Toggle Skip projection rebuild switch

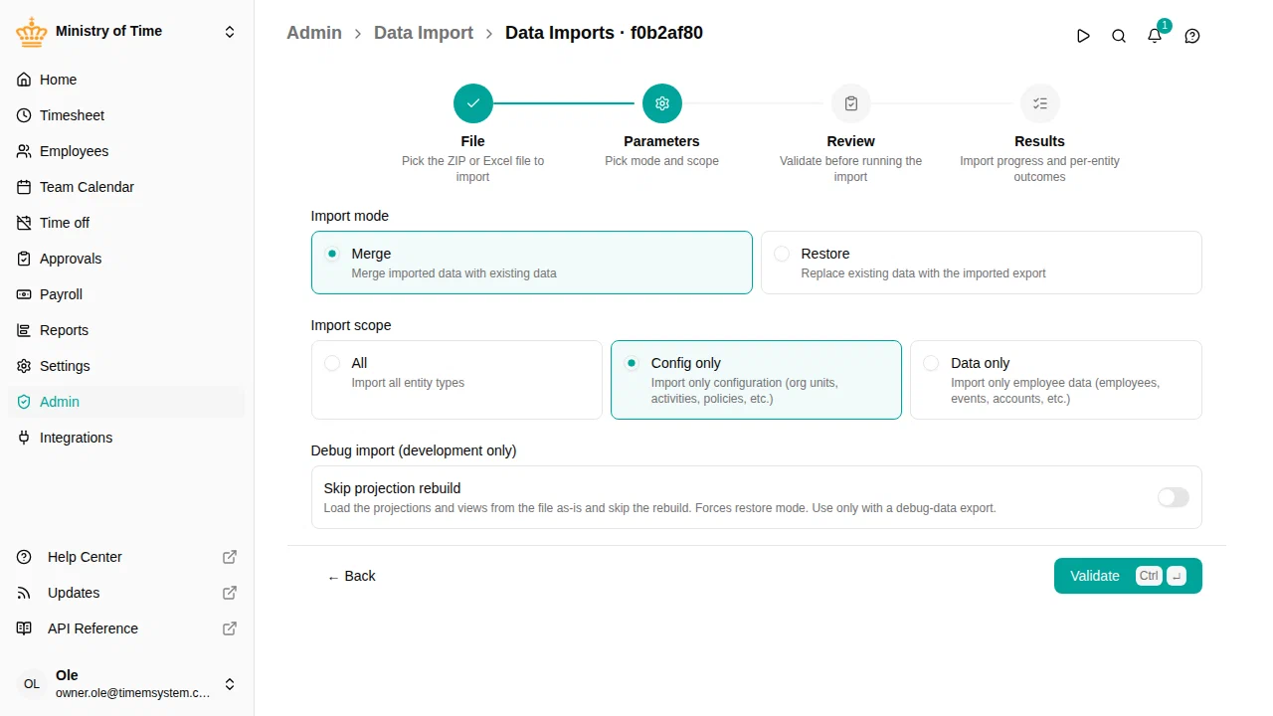click(1174, 497)
